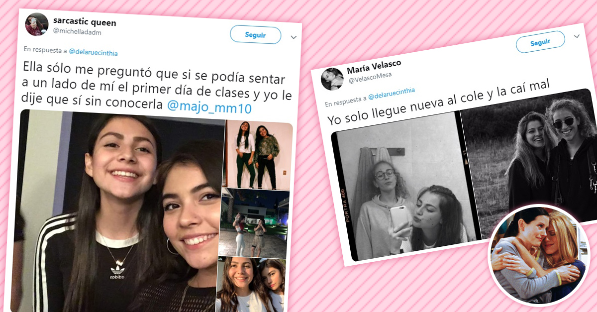Image resolution: width=597 pixels, height=312 pixels.
Task: Expand options chevron on María Velasco's tweet
Action: click(577, 37)
